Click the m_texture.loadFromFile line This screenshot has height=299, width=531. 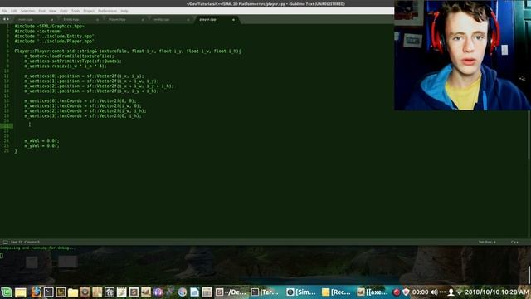70,56
